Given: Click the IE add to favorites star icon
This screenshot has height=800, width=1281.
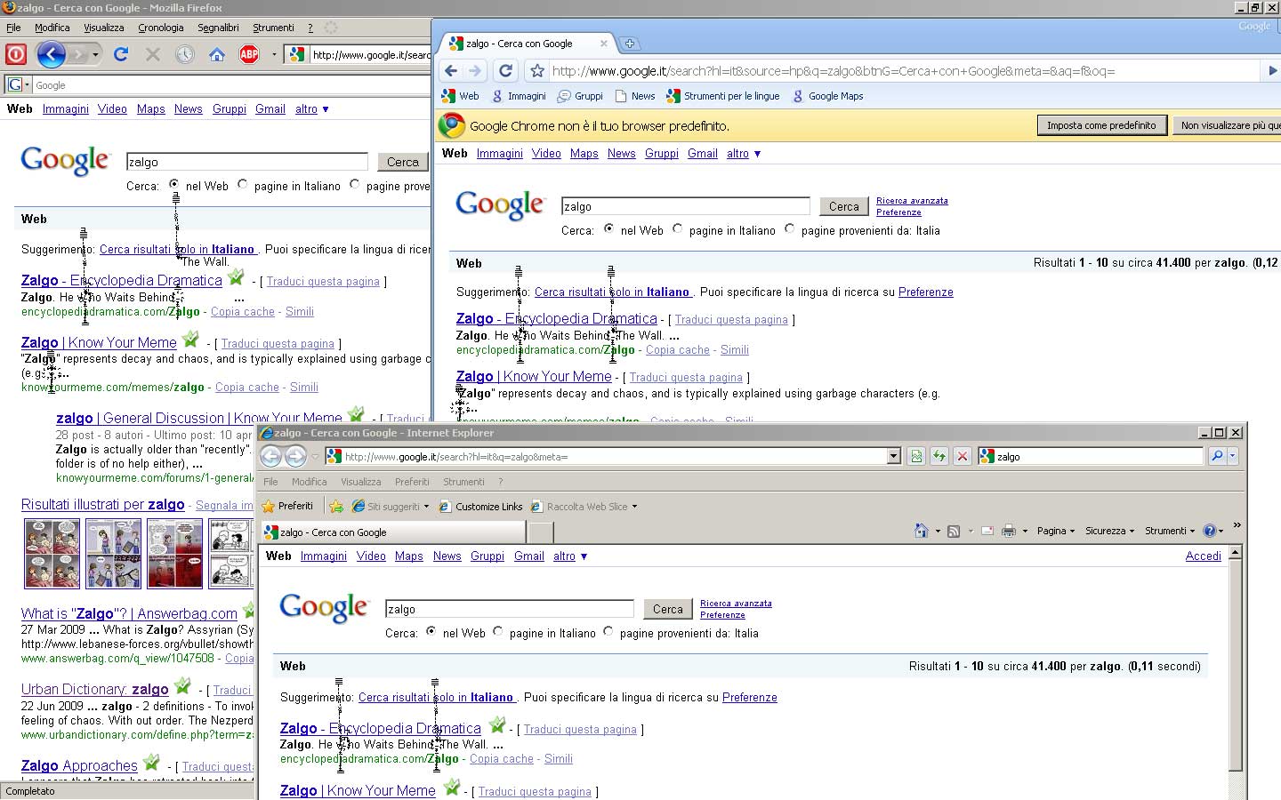Looking at the screenshot, I should pyautogui.click(x=335, y=506).
